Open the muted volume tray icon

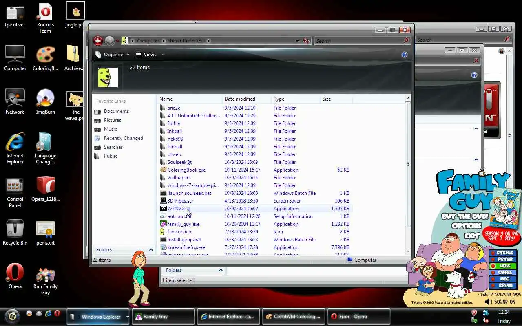point(486,320)
